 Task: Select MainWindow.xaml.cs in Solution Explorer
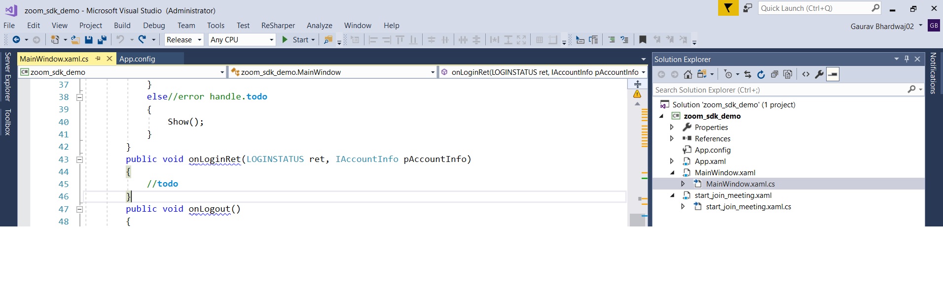pos(740,184)
